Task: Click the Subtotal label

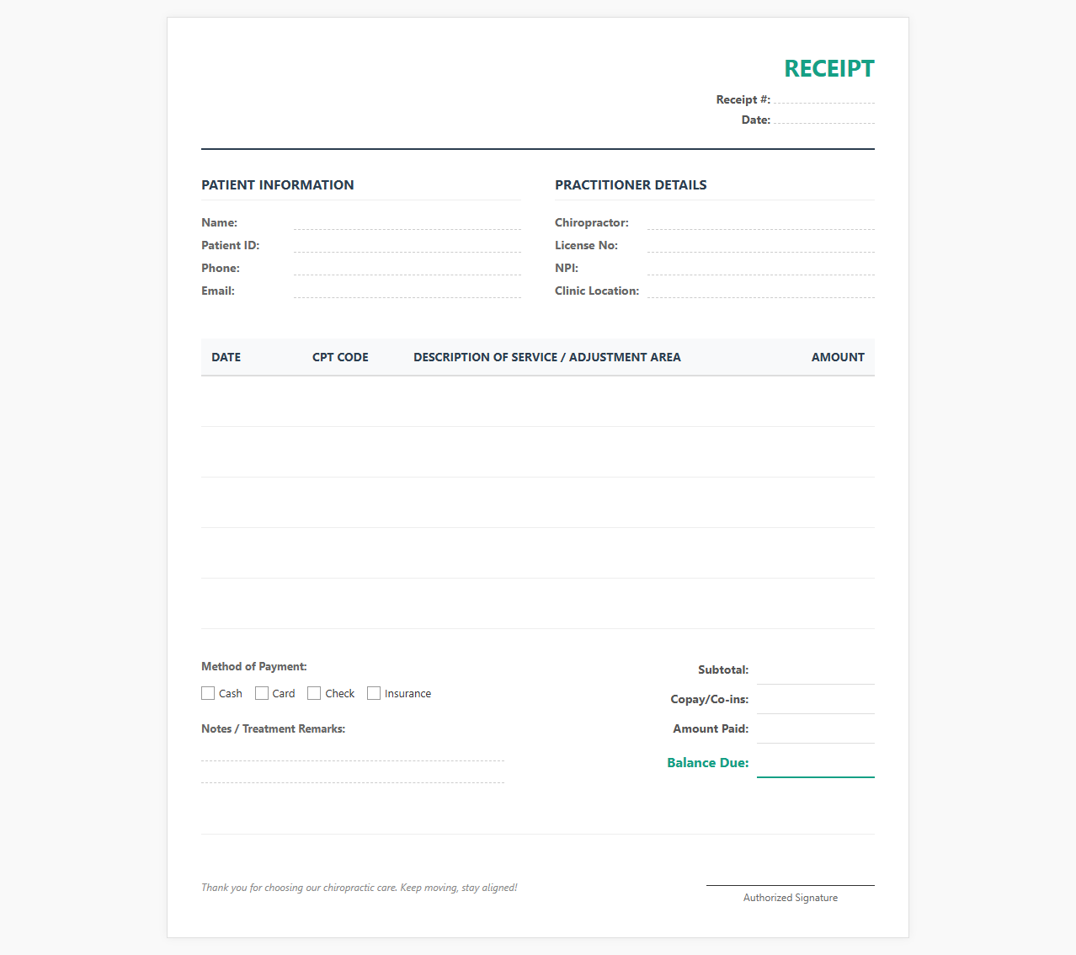Action: click(723, 670)
